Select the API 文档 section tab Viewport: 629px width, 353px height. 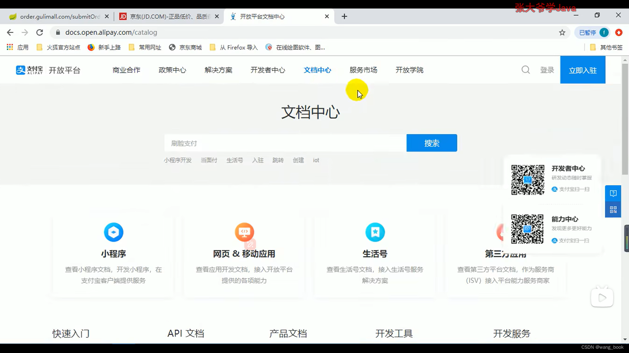tap(186, 333)
